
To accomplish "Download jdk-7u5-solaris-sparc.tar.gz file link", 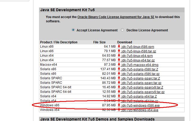I will 141,83.
